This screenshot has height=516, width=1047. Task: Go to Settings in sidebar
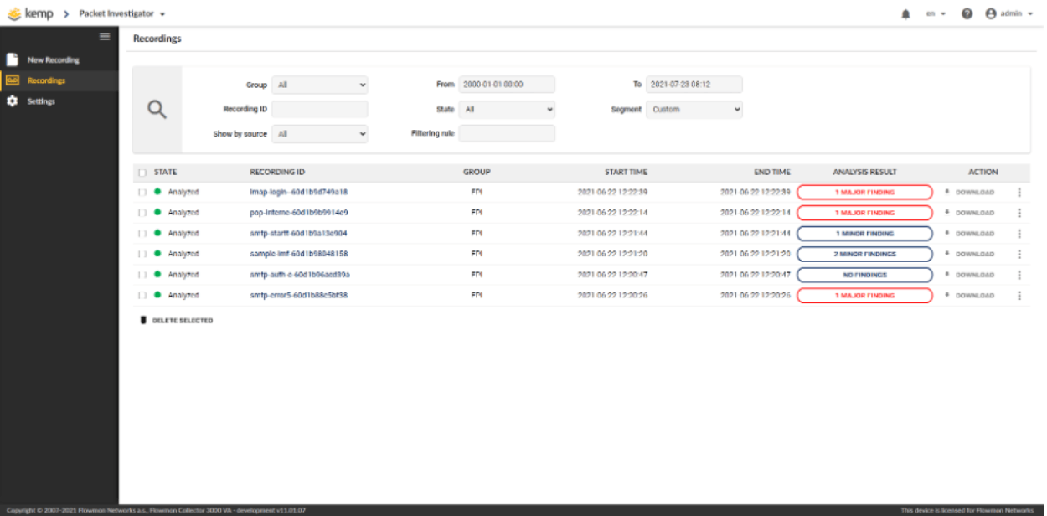(41, 101)
